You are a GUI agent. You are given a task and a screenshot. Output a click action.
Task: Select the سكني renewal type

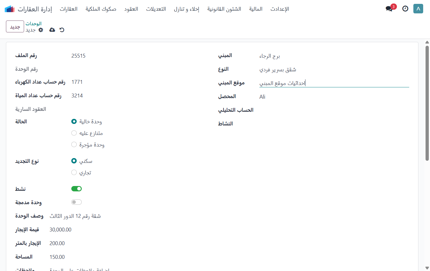[x=74, y=161]
